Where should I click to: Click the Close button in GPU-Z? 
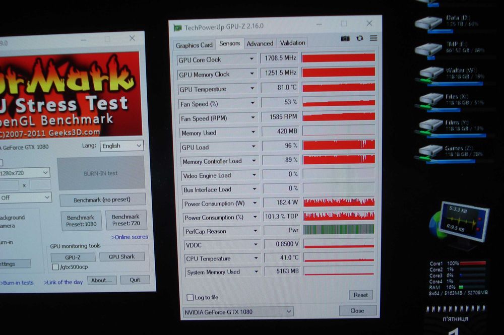[x=357, y=311]
